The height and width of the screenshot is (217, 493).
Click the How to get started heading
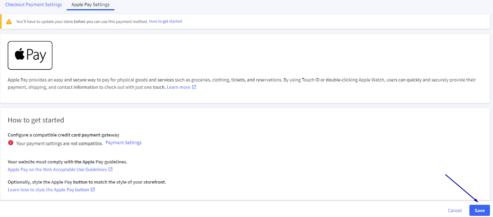click(x=36, y=120)
